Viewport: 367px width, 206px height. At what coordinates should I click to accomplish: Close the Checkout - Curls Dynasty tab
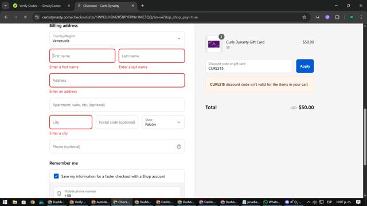coord(132,6)
